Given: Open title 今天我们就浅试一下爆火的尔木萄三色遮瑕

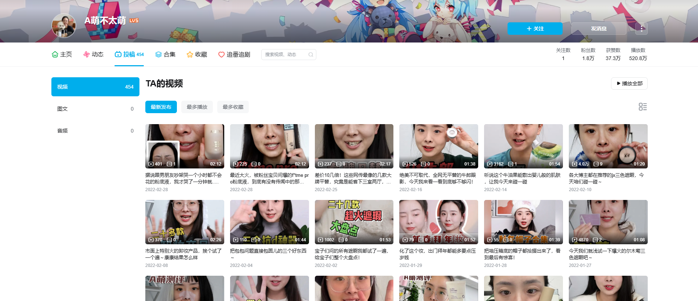Looking at the screenshot, I should [x=607, y=254].
